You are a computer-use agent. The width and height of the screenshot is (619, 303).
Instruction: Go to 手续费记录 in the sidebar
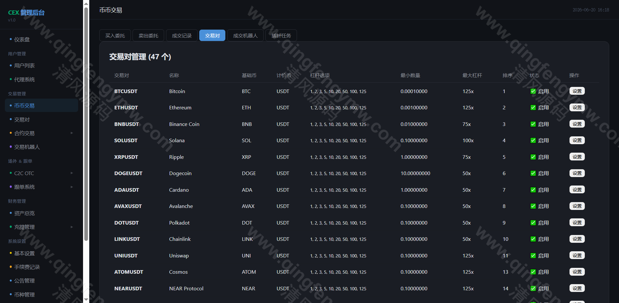coord(41,267)
